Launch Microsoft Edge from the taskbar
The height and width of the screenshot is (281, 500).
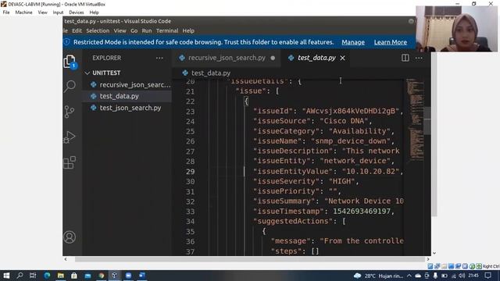pos(47,276)
